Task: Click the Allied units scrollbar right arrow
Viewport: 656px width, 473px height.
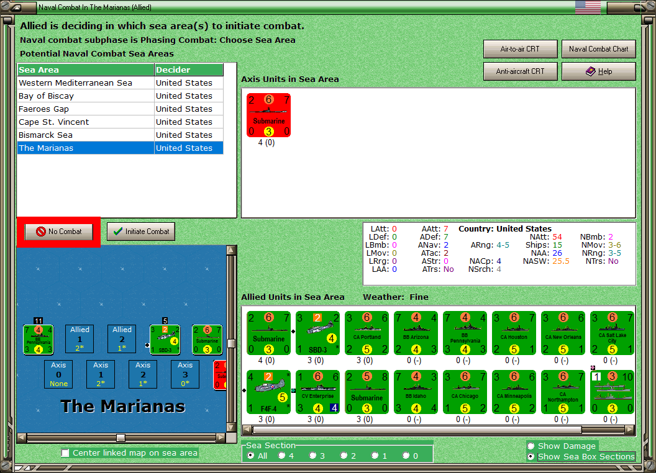Action: coord(630,430)
